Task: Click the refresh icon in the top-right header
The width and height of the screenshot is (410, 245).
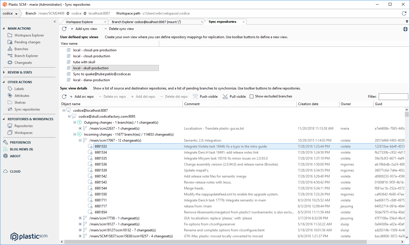Action: 404,13
